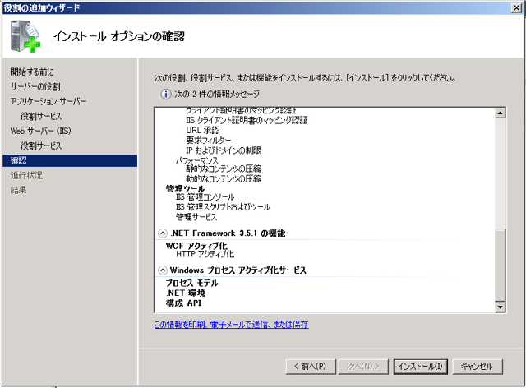Select the アプリケーション サーバー step

[x=48, y=101]
